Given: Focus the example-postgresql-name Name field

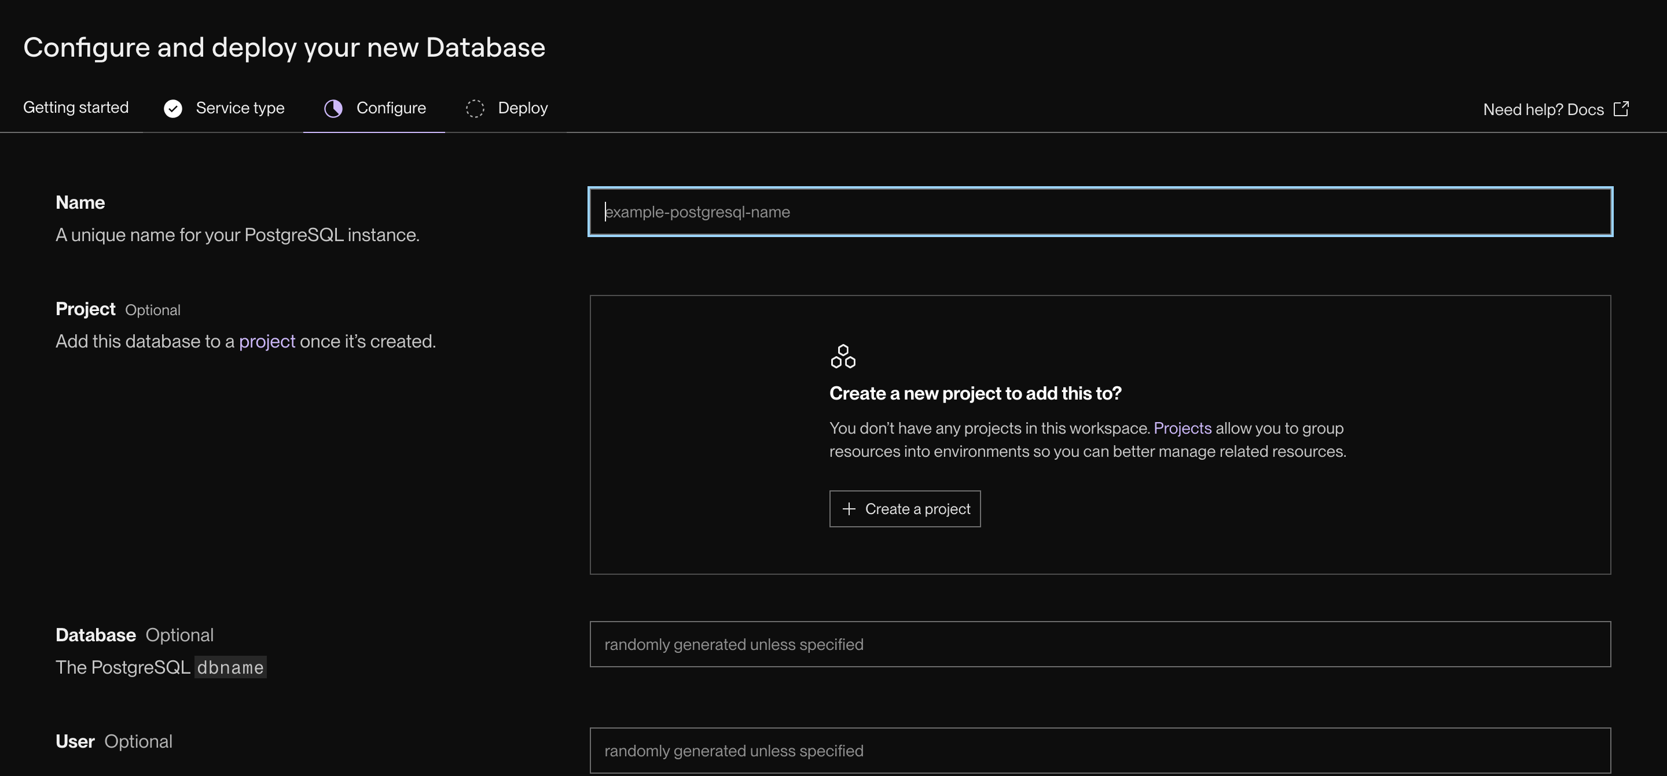Looking at the screenshot, I should [x=1100, y=212].
